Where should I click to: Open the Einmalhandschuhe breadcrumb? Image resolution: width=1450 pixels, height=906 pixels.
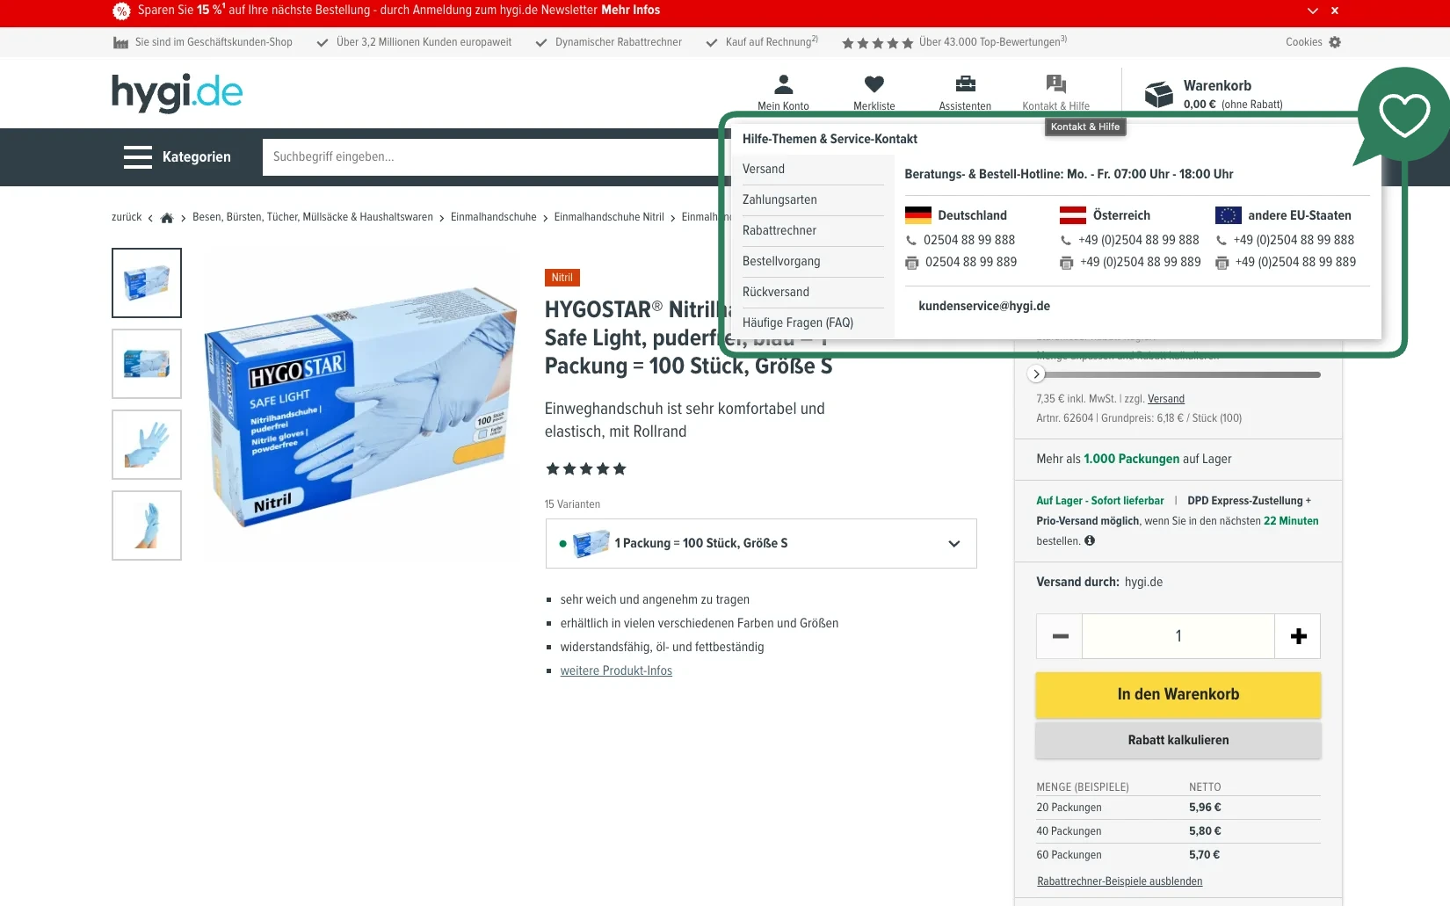[x=494, y=218]
